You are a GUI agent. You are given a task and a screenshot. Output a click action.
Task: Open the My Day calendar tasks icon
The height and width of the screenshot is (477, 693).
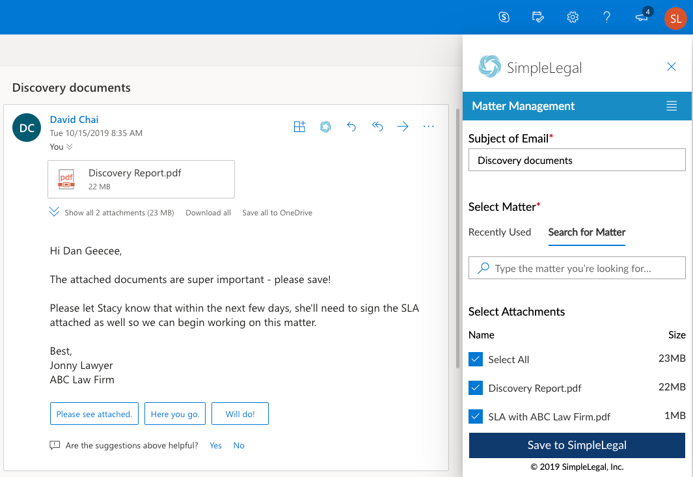pyautogui.click(x=538, y=17)
